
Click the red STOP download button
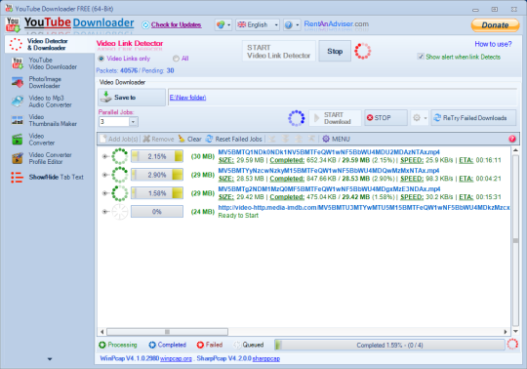point(385,118)
